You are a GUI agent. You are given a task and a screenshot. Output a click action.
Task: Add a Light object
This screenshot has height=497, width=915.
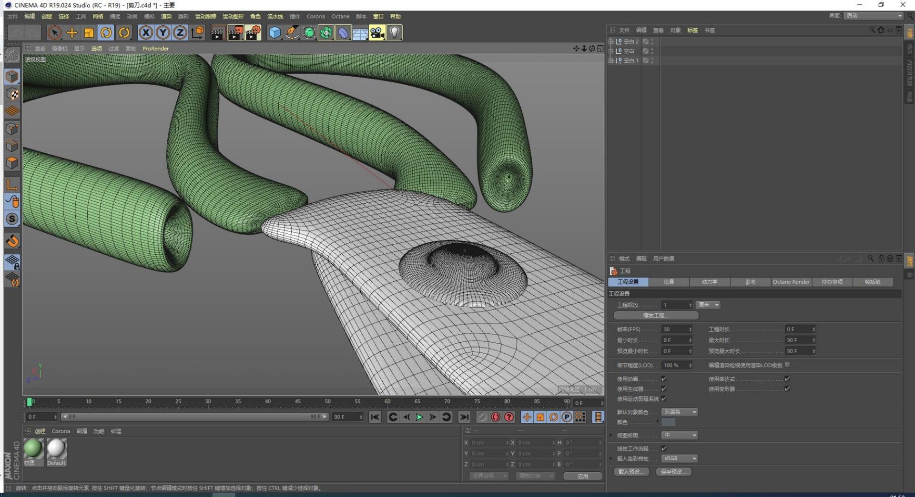[395, 32]
